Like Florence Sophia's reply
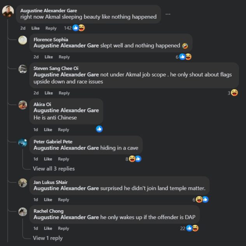 pos(49,57)
